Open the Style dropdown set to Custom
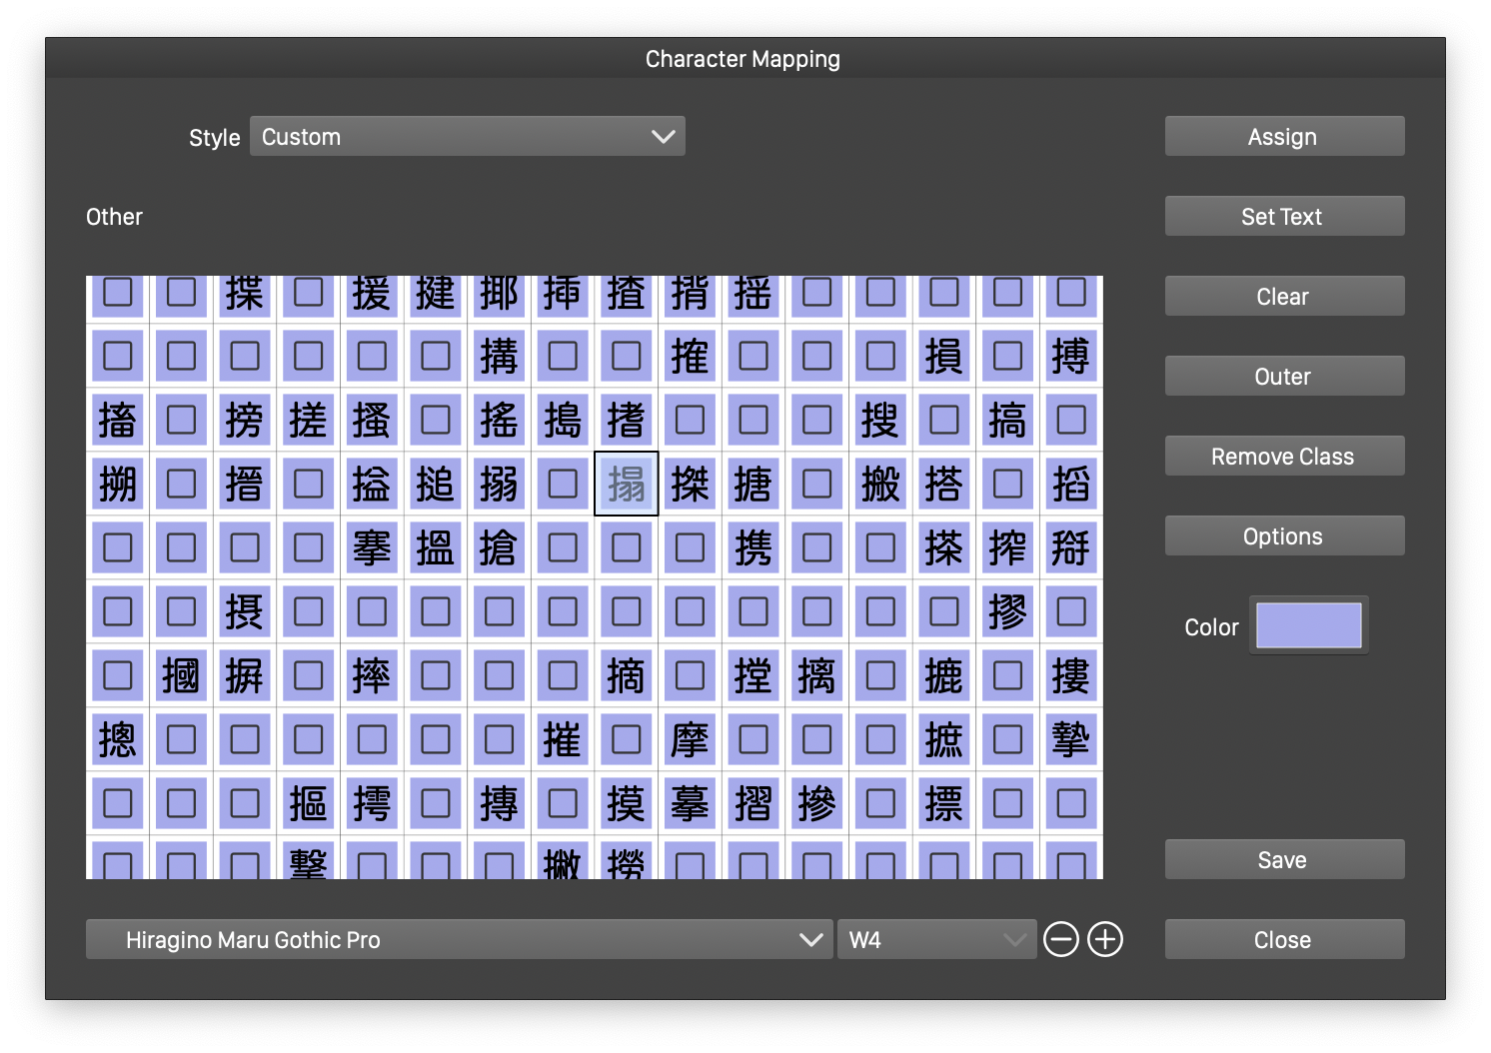1491x1053 pixels. tap(467, 137)
